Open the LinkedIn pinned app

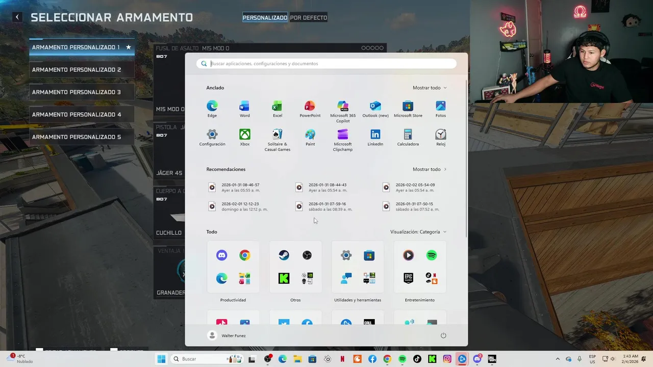coord(375,138)
